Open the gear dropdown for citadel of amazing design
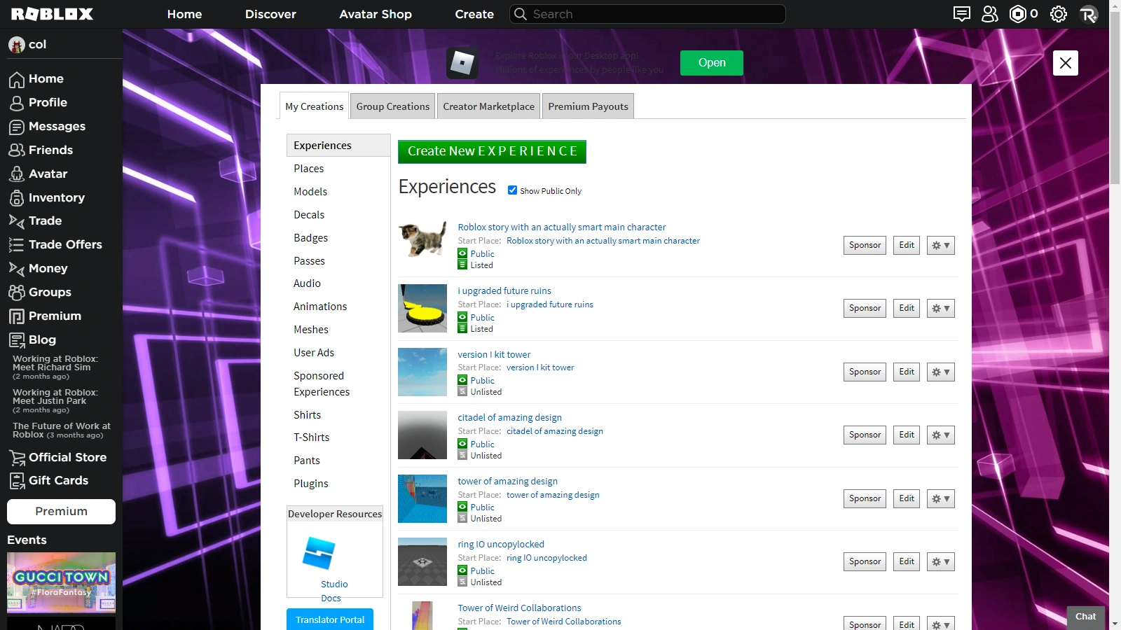The height and width of the screenshot is (630, 1121). (x=940, y=435)
